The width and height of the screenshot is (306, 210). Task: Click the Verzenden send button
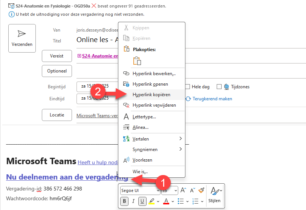click(x=22, y=38)
